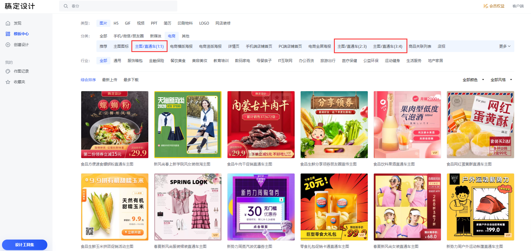The width and height of the screenshot is (531, 251).
Task: Select the 最新上传 sort option
Action: [110, 80]
